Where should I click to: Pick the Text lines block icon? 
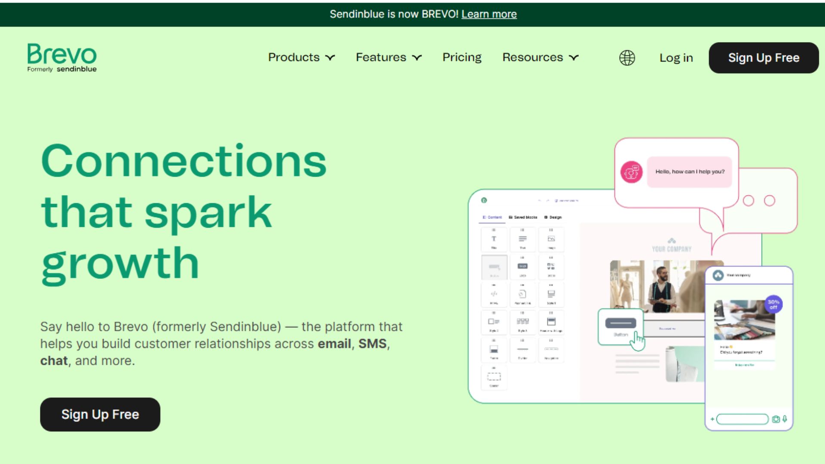pos(522,239)
